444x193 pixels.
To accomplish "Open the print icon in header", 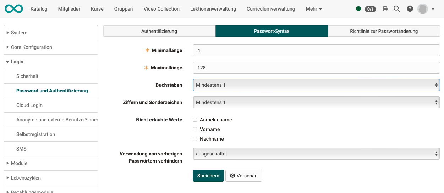I will pos(385,9).
